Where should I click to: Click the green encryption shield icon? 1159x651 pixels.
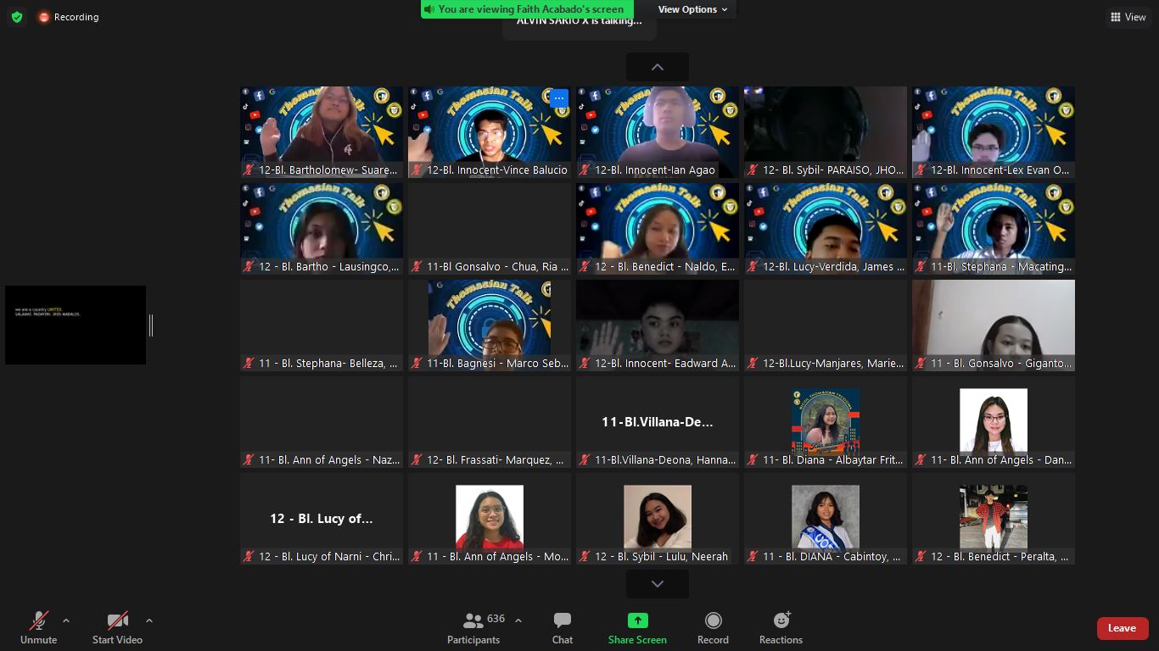(17, 17)
